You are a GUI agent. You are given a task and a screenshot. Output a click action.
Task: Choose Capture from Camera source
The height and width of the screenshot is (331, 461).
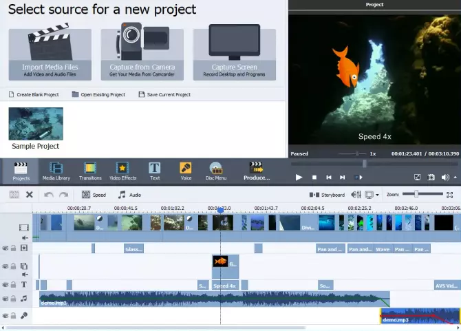[142, 54]
